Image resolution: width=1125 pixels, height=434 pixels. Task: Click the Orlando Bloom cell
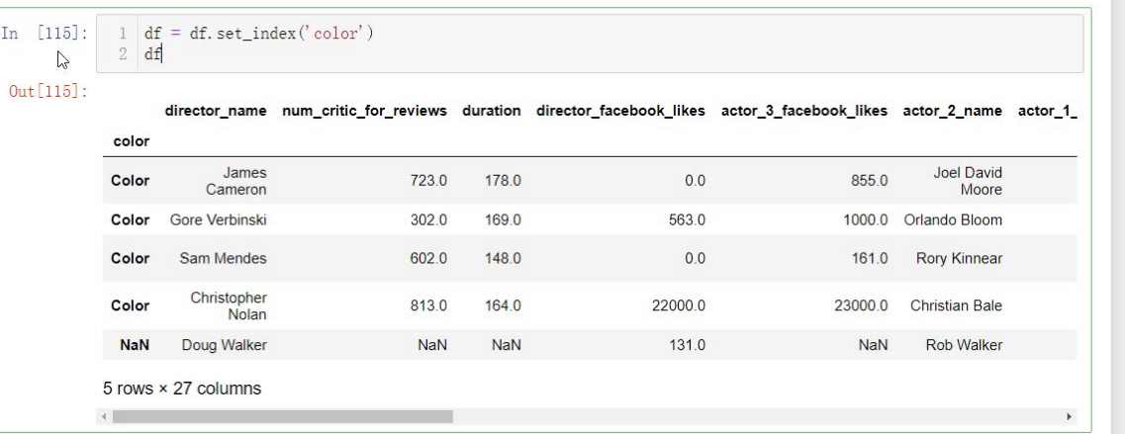click(953, 220)
